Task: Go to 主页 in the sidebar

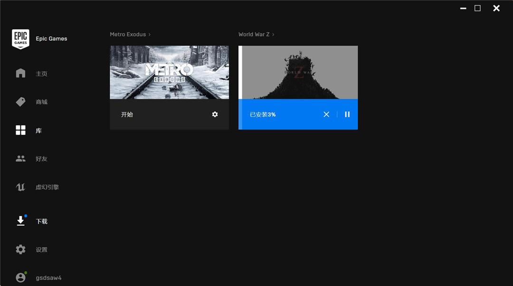Action: pos(41,74)
